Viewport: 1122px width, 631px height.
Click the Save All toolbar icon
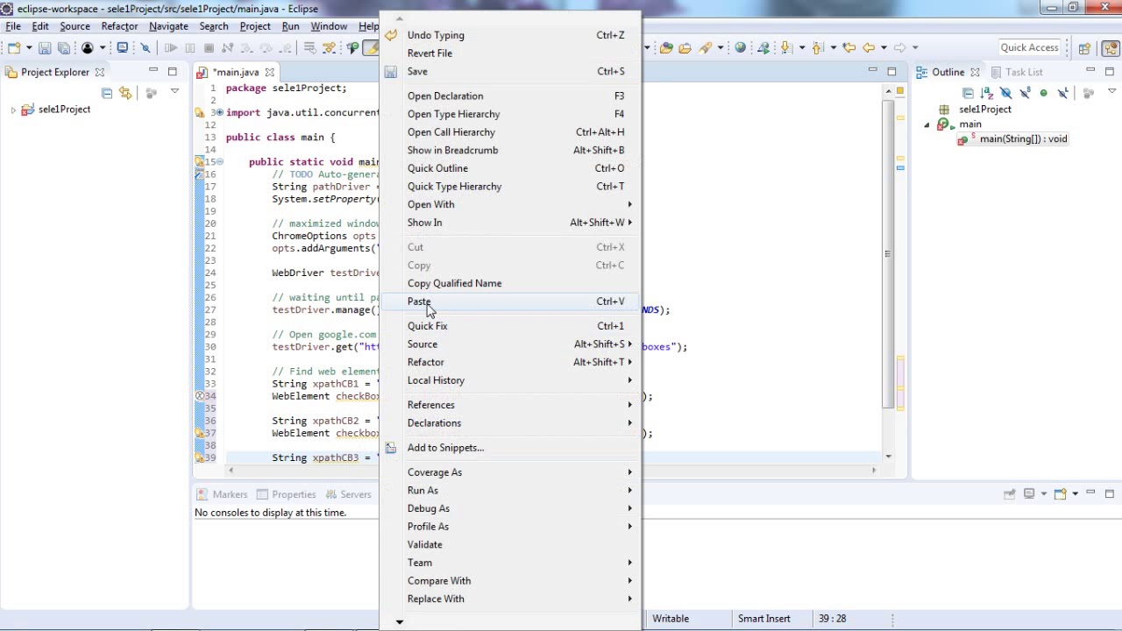click(x=63, y=48)
